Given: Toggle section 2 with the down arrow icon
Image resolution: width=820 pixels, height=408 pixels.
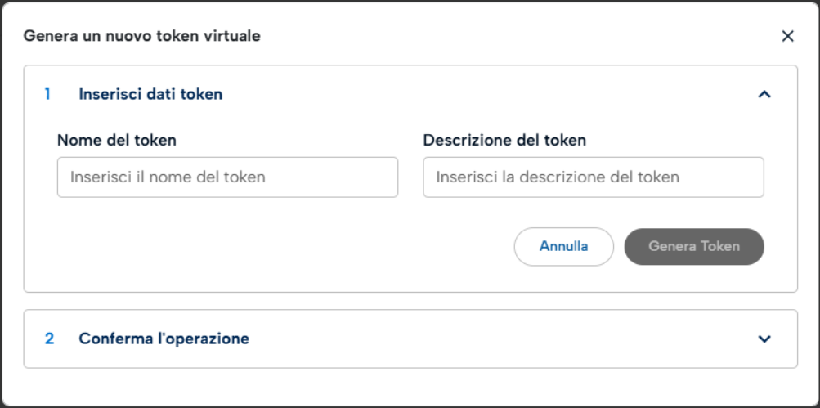Looking at the screenshot, I should coord(764,339).
